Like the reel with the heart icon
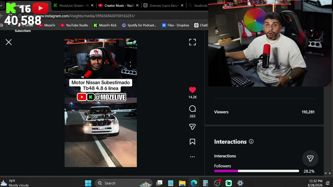The height and width of the screenshot is (187, 333). click(x=193, y=90)
